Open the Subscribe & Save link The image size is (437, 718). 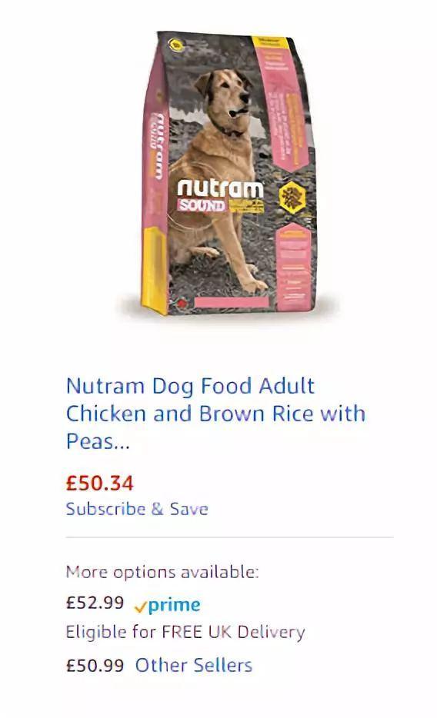pyautogui.click(x=137, y=509)
